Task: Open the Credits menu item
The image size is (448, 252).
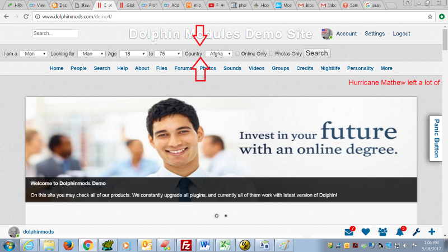Action: (x=305, y=68)
